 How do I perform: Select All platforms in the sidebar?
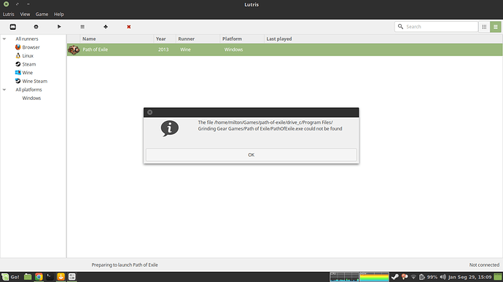[x=28, y=90]
